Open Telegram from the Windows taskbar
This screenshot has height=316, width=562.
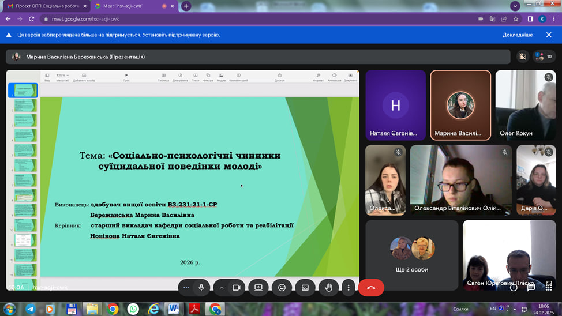(x=30, y=309)
